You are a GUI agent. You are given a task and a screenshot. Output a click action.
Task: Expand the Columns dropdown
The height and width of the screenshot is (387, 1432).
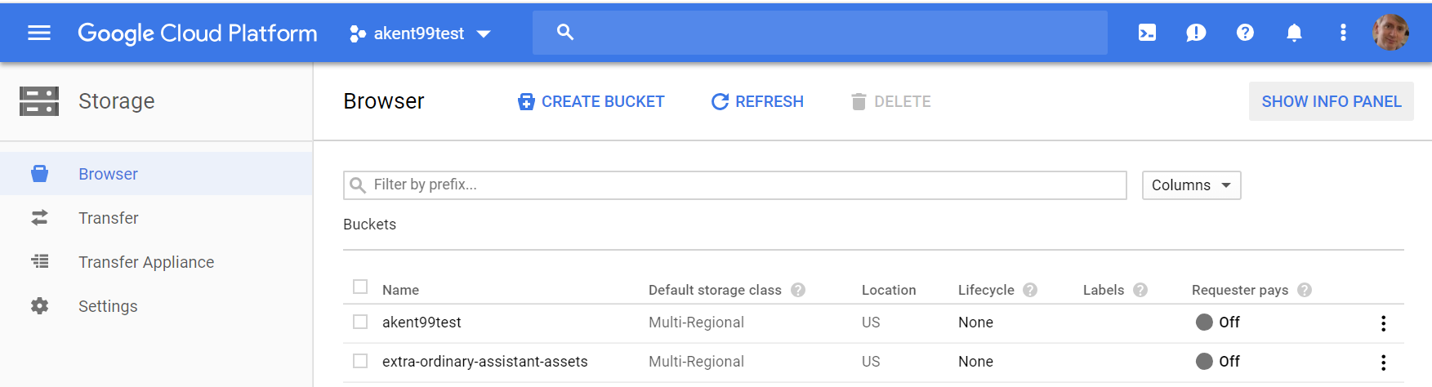coord(1191,185)
